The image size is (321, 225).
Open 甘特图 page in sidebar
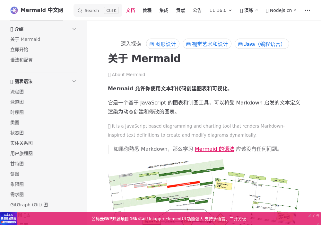click(17, 164)
